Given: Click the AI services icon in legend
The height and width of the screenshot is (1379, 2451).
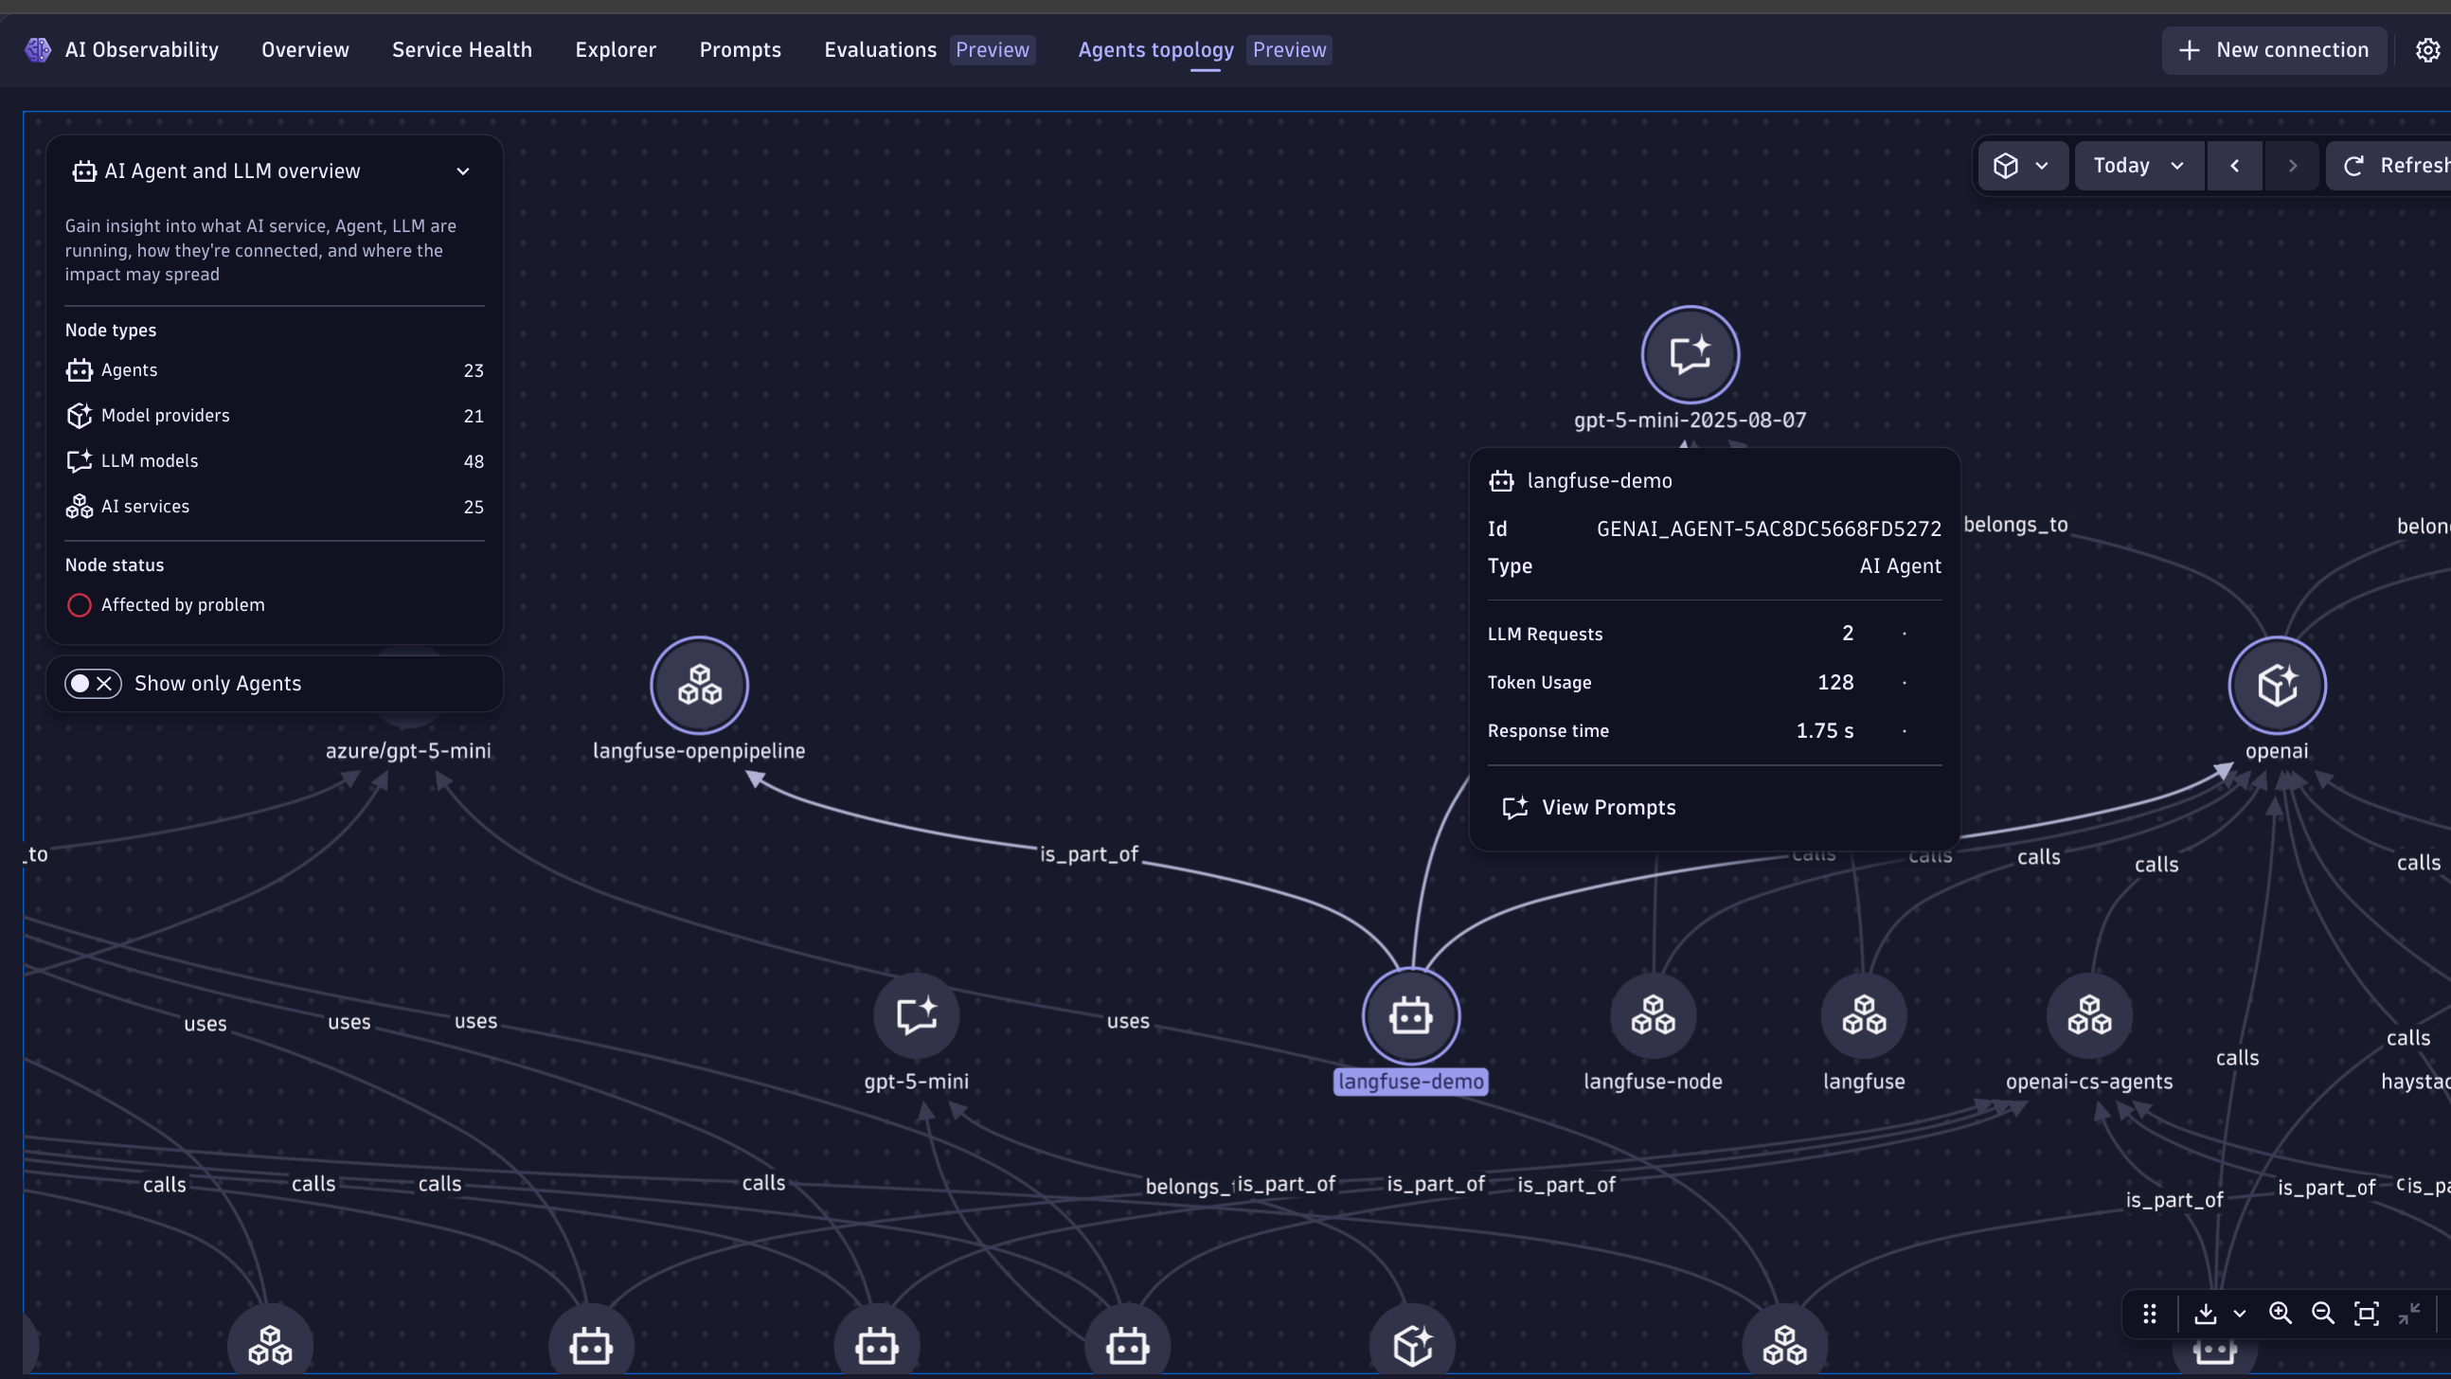Looking at the screenshot, I should 79,507.
